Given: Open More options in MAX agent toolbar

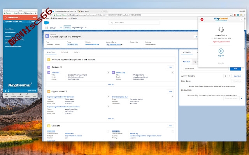Looking at the screenshot, I should 34,95.
